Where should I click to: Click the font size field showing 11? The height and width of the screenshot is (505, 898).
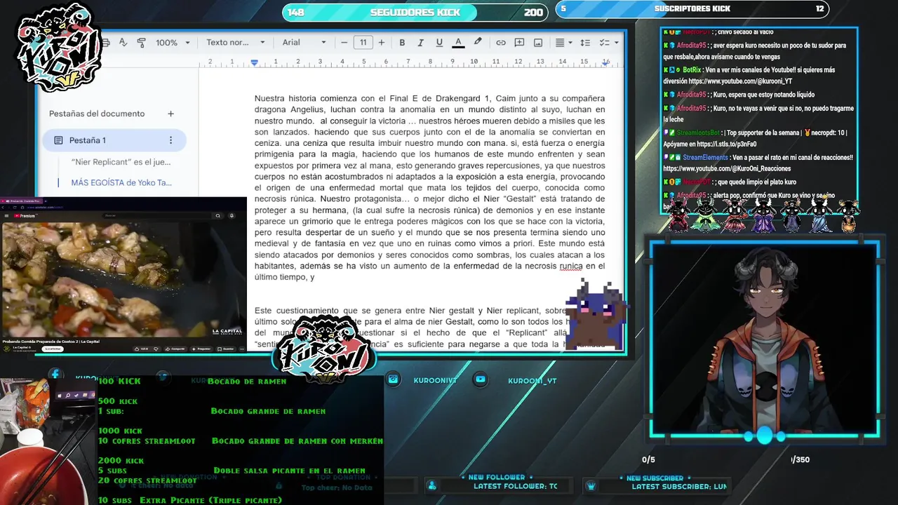point(363,42)
